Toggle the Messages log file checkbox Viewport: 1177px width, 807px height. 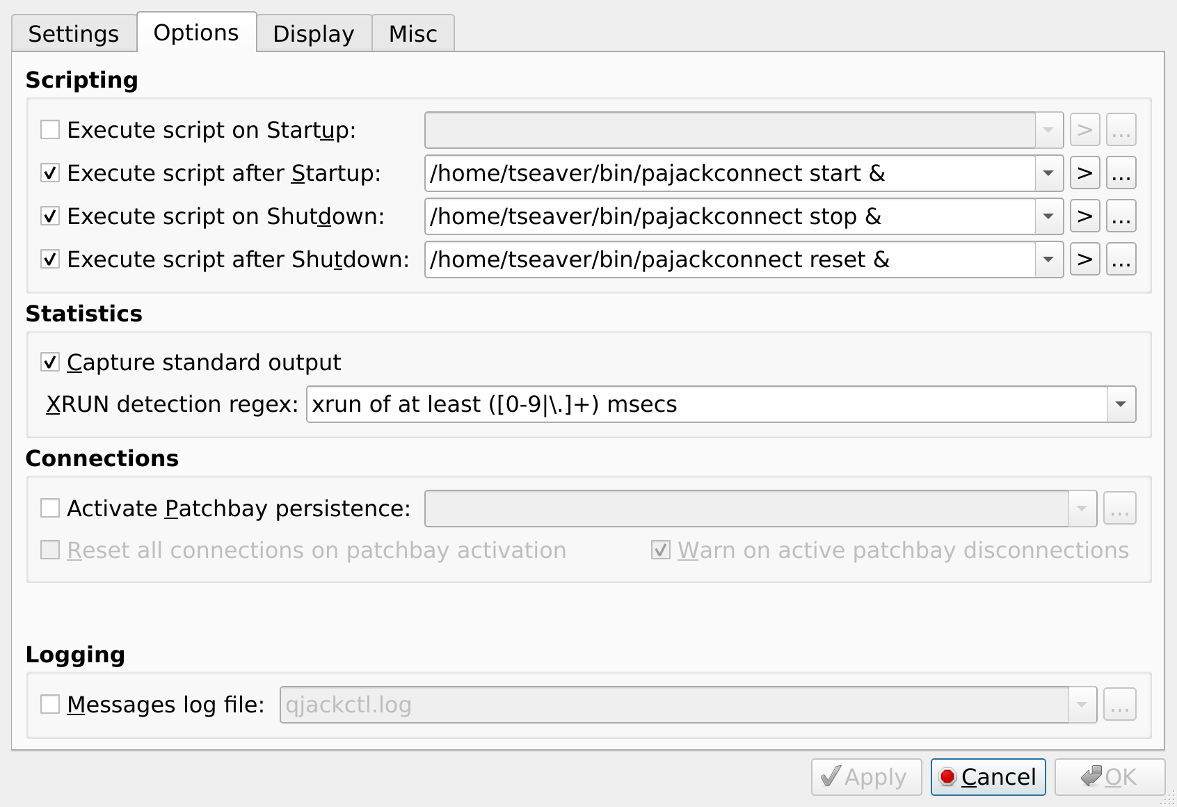tap(50, 705)
